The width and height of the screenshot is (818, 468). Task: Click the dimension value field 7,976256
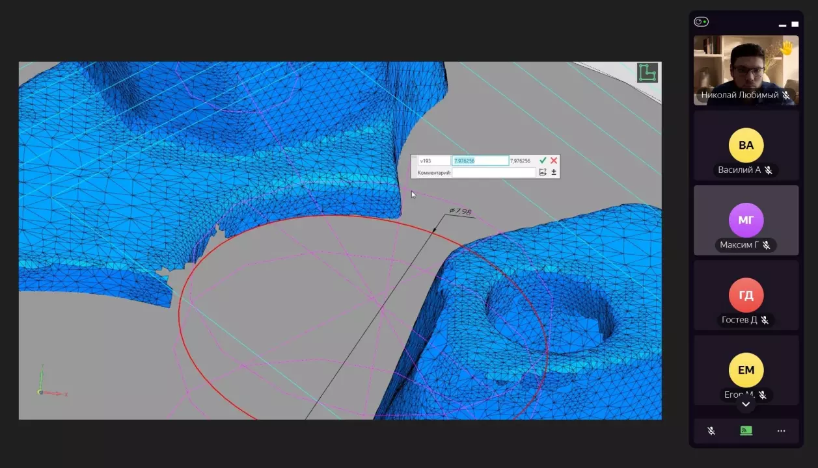pos(480,161)
